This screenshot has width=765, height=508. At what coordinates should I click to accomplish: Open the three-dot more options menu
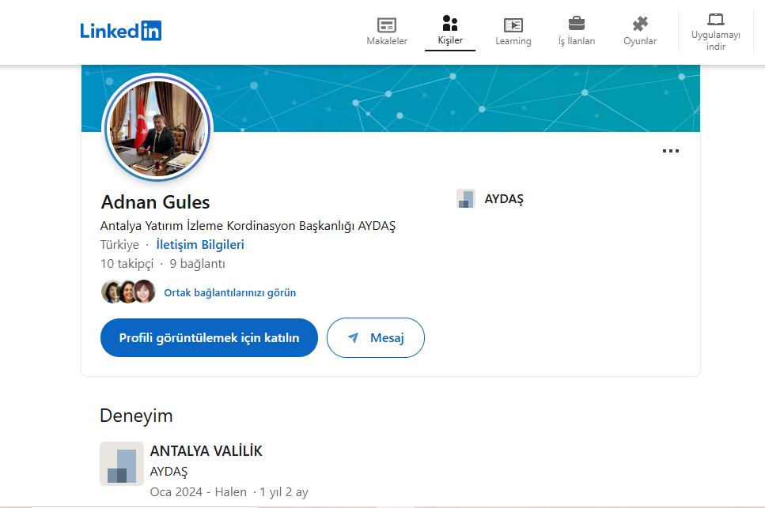[x=670, y=152]
